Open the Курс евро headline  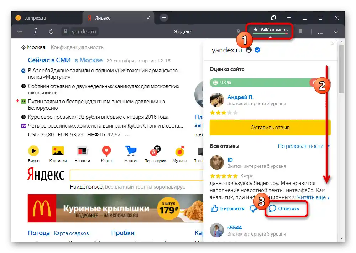click(x=98, y=117)
